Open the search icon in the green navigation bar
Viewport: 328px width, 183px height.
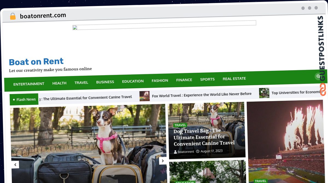(x=318, y=76)
